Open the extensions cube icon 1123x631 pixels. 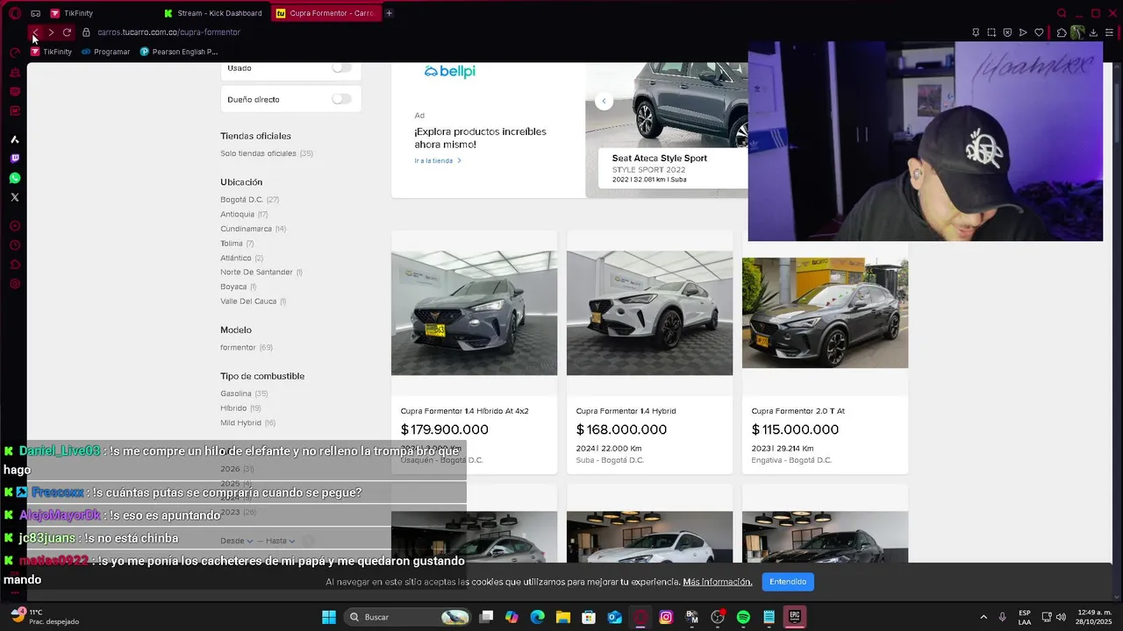(1062, 32)
